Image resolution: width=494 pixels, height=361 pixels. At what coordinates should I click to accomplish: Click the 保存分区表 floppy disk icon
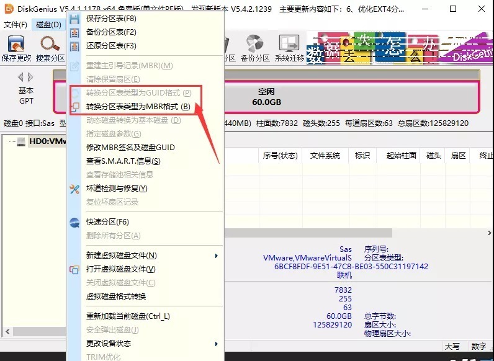(74, 19)
